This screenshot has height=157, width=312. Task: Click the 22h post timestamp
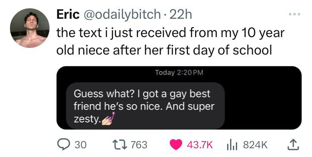(180, 15)
